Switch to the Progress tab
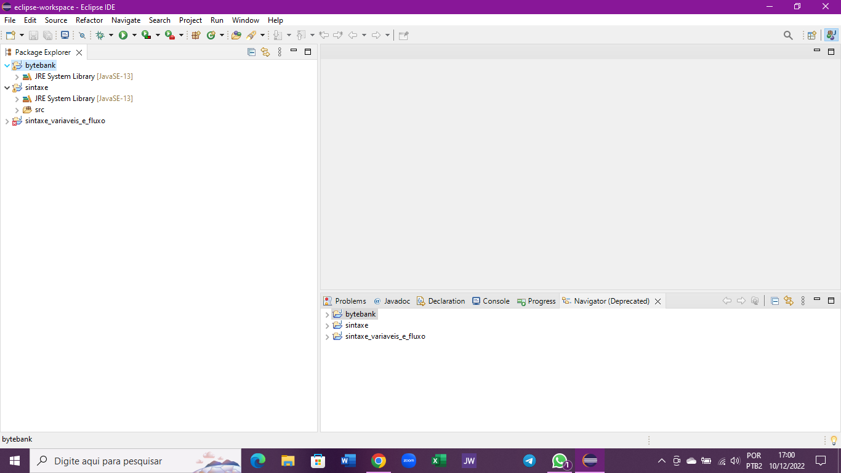841x473 pixels. click(x=536, y=301)
